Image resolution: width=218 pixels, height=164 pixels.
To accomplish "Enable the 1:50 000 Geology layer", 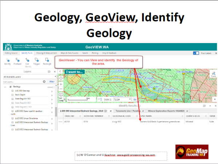I will pyautogui.click(x=12, y=91).
